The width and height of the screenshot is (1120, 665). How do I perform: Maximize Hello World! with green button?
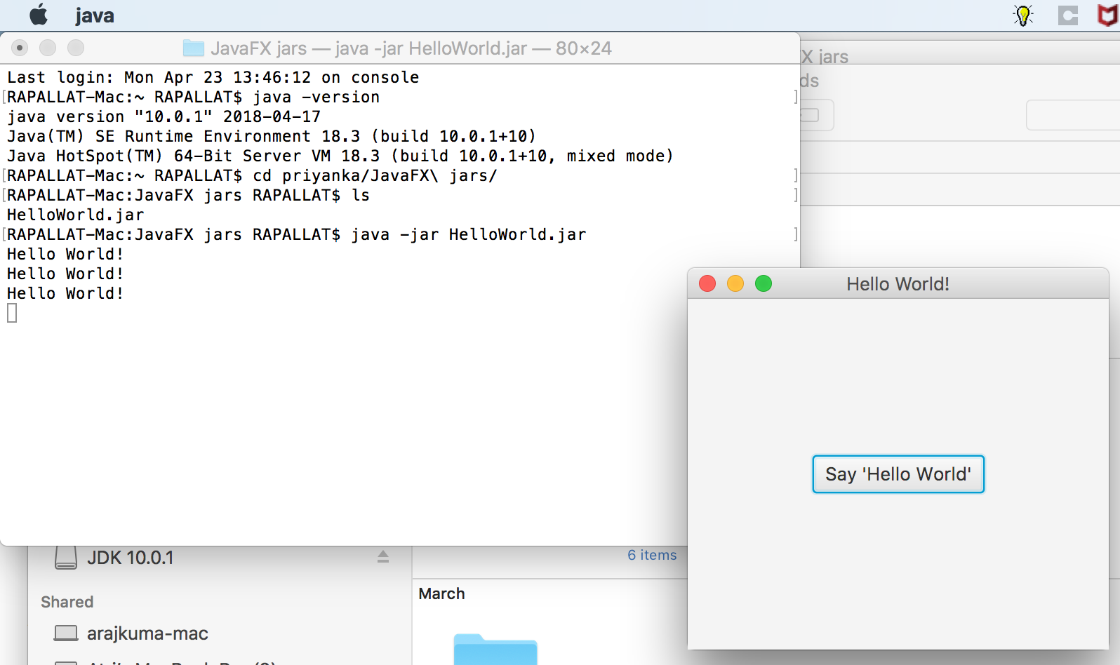(x=764, y=283)
